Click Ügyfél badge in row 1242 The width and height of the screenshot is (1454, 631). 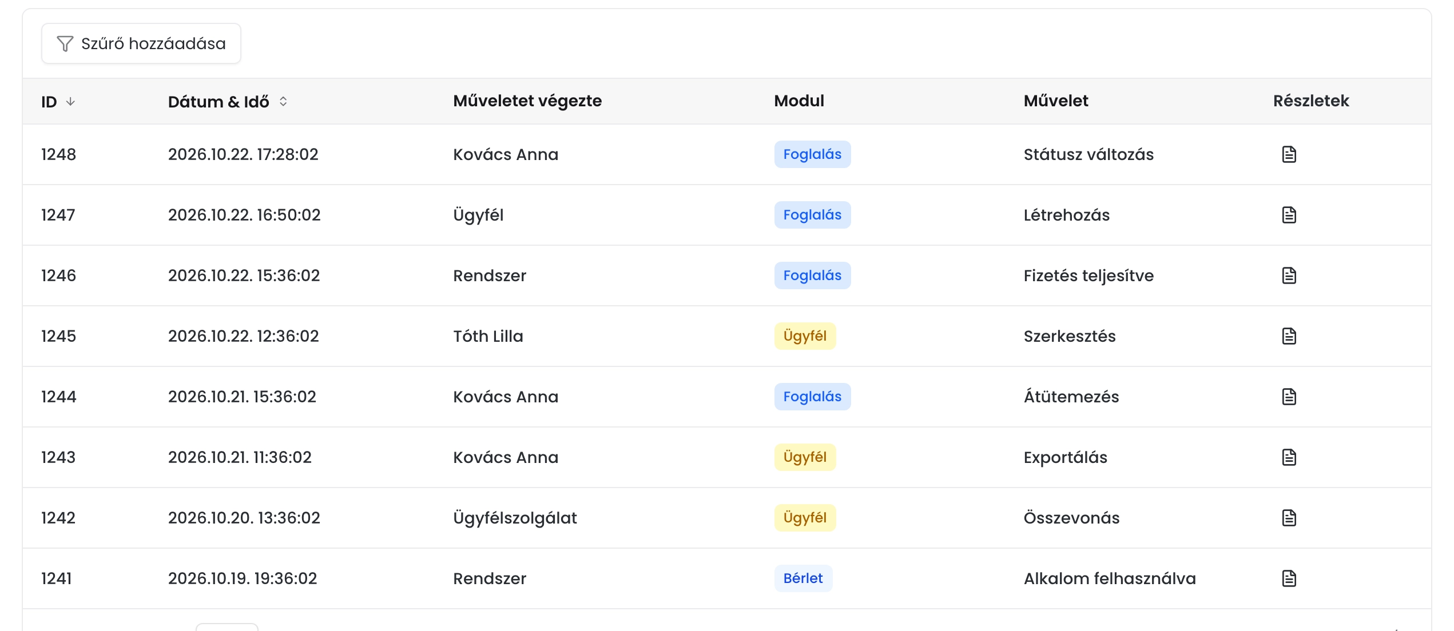(805, 518)
